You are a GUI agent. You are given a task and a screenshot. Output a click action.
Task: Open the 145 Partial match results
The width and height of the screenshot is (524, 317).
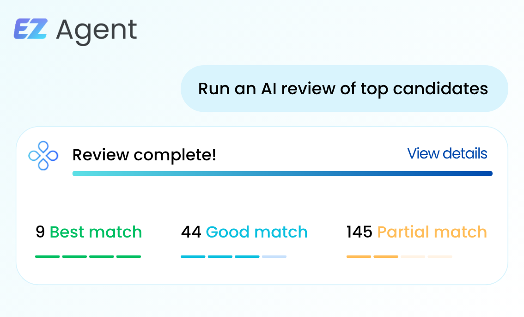[x=417, y=232]
